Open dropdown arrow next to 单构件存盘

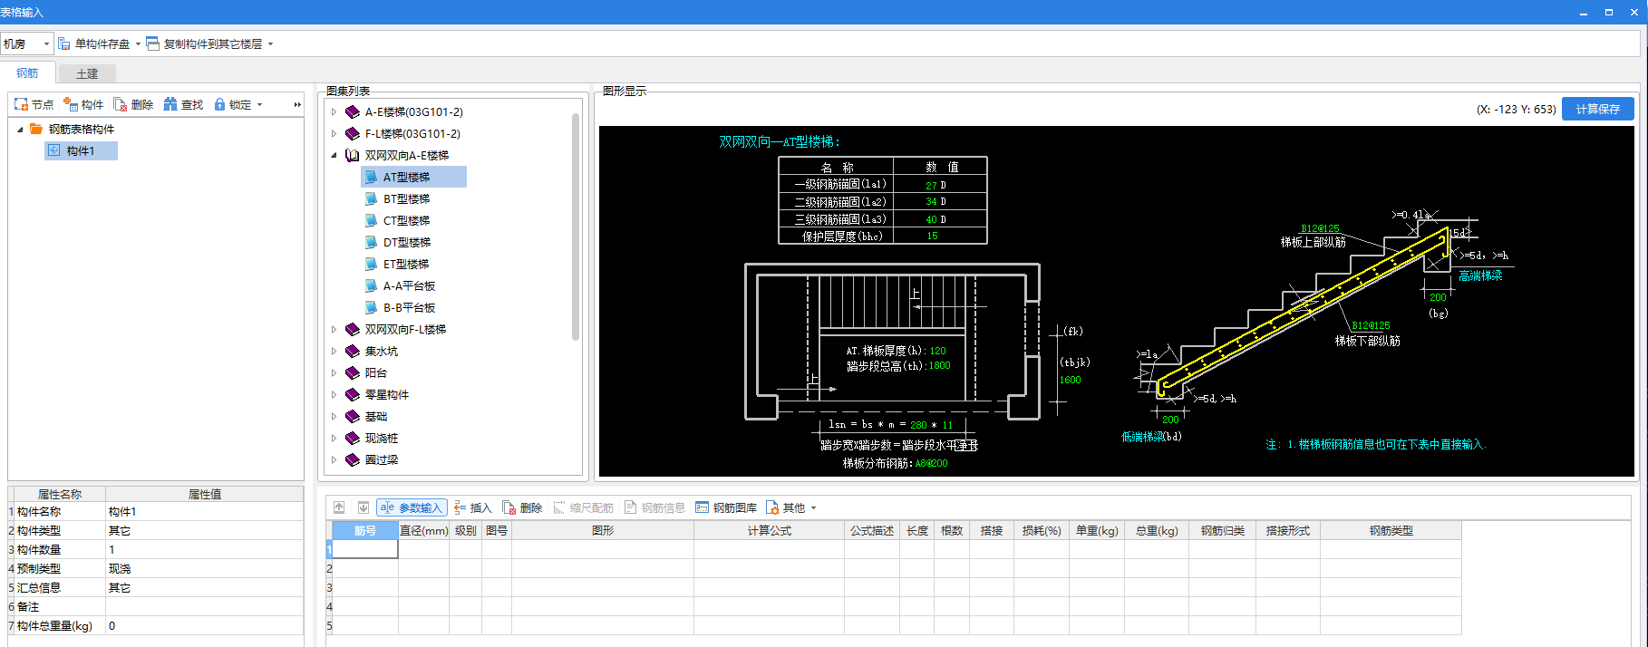pyautogui.click(x=138, y=43)
